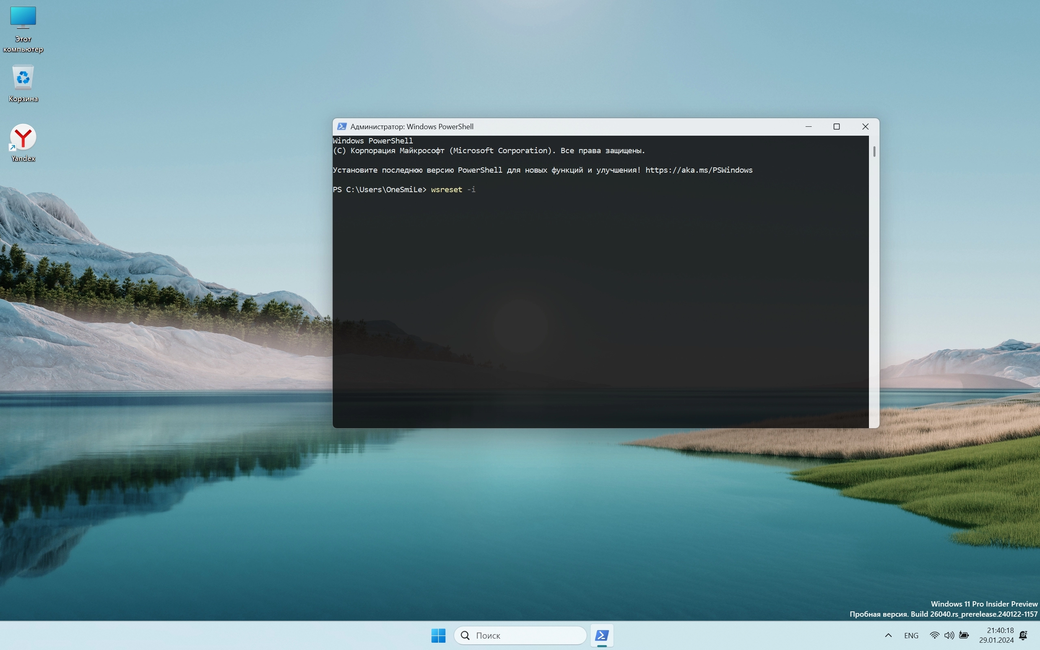Screen dimensions: 1040x650
Task: Maximize the PowerShell window
Action: (836, 126)
